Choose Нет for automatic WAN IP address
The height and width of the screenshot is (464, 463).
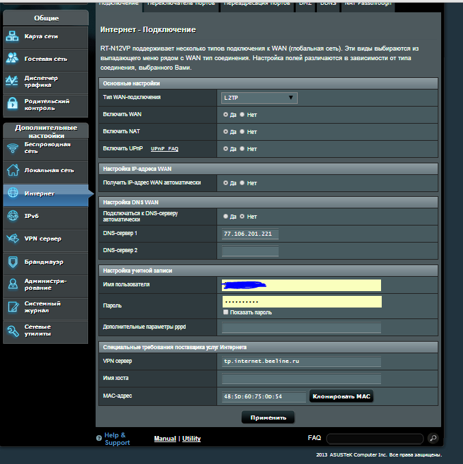(242, 183)
